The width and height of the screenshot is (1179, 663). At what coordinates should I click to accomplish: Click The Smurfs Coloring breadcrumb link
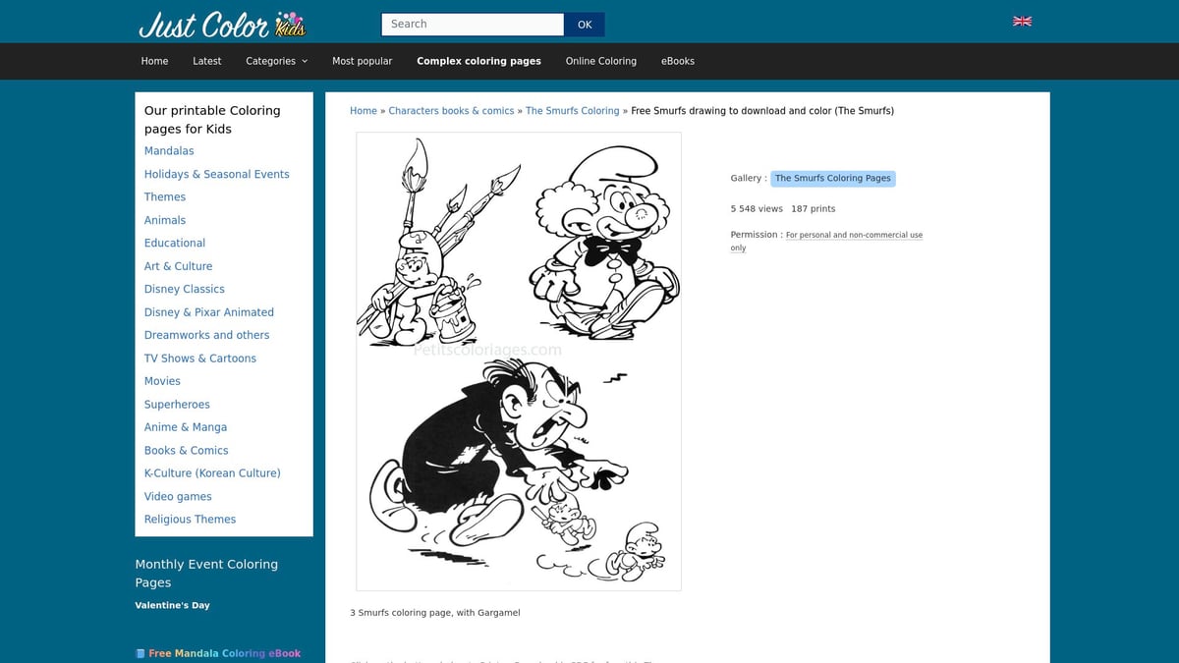pyautogui.click(x=572, y=111)
